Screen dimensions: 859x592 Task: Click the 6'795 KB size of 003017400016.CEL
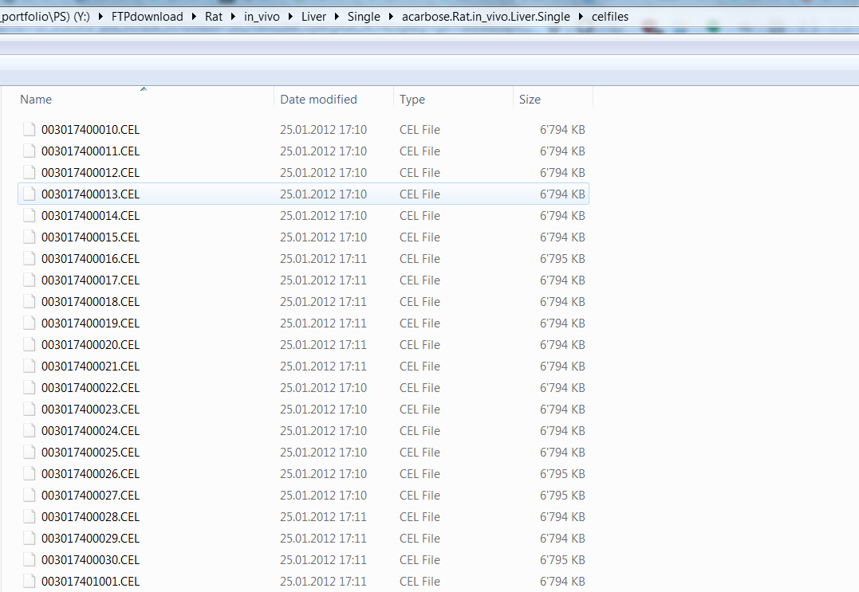coord(562,259)
